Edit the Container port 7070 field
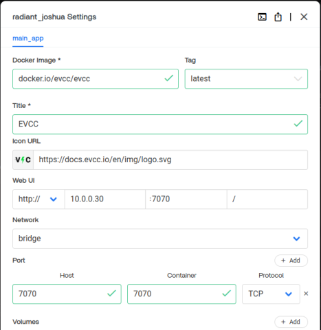 pyautogui.click(x=181, y=294)
